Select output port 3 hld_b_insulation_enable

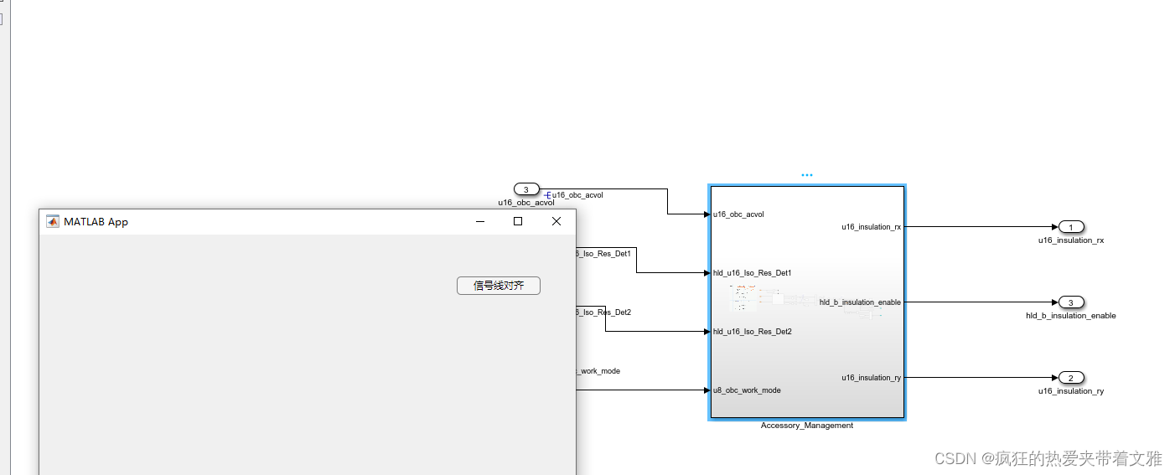point(1072,302)
